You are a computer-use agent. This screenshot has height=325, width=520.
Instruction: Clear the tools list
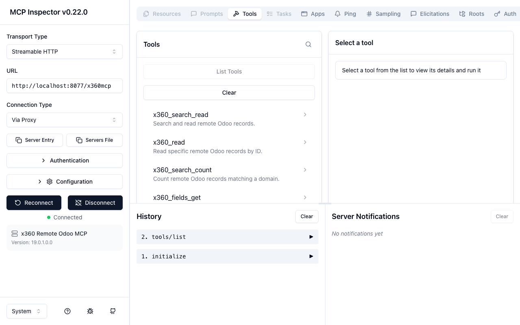(x=229, y=93)
